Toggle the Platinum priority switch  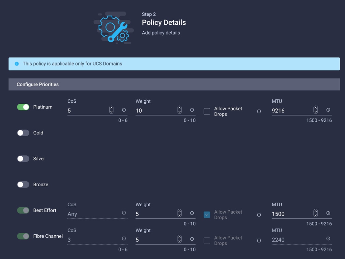pos(23,107)
